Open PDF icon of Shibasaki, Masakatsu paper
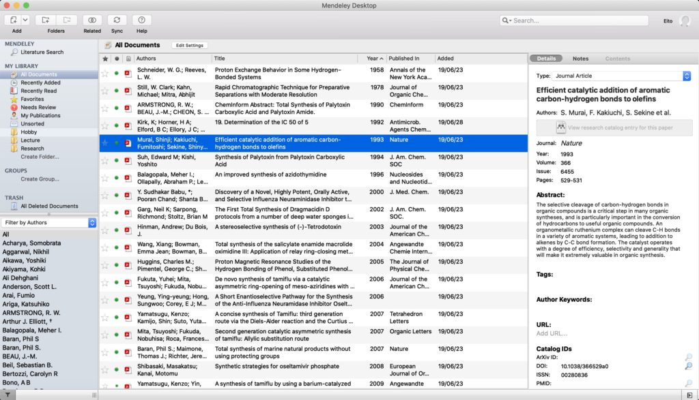The width and height of the screenshot is (699, 400). pos(128,370)
